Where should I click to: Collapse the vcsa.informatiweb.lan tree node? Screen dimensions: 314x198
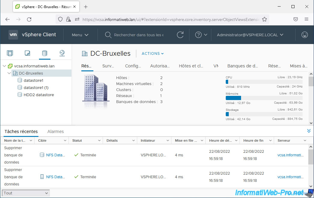coord(4,66)
